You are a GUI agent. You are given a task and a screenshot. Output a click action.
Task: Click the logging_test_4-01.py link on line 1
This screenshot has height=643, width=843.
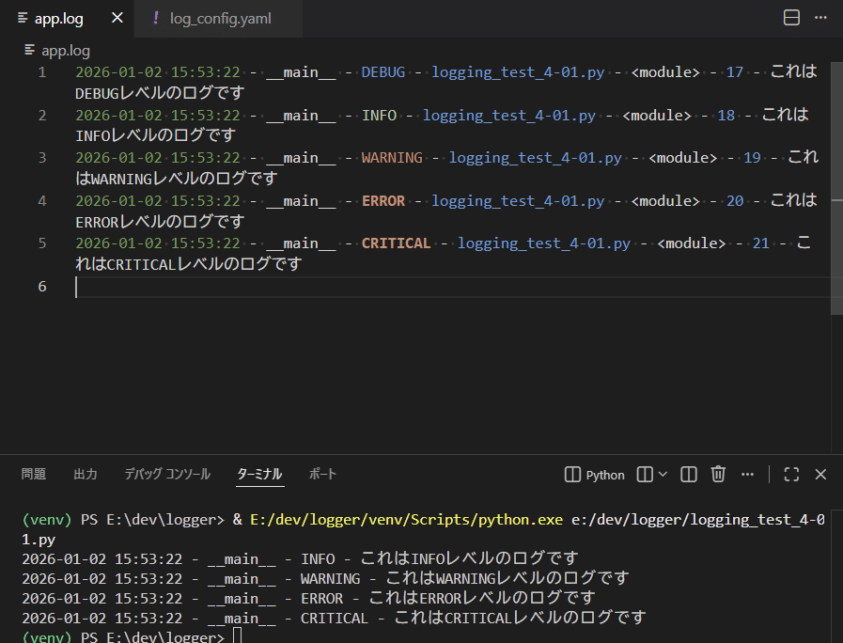coord(518,72)
